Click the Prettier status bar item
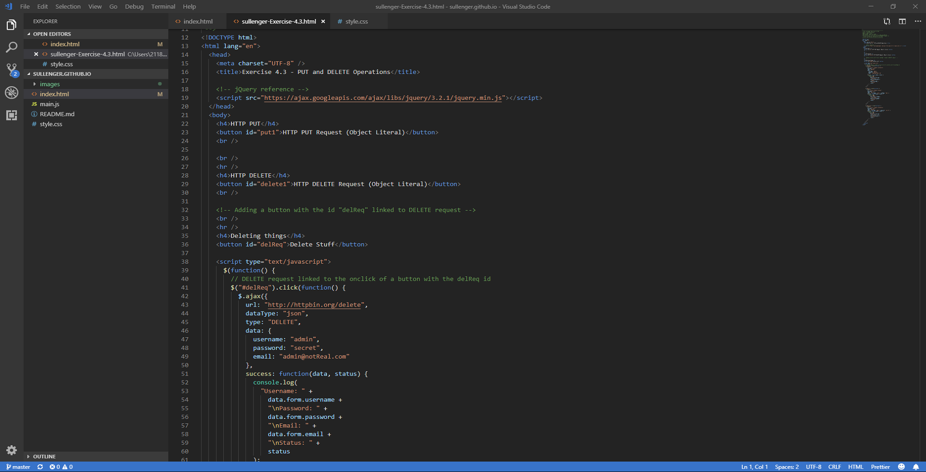The image size is (926, 472). coord(880,467)
